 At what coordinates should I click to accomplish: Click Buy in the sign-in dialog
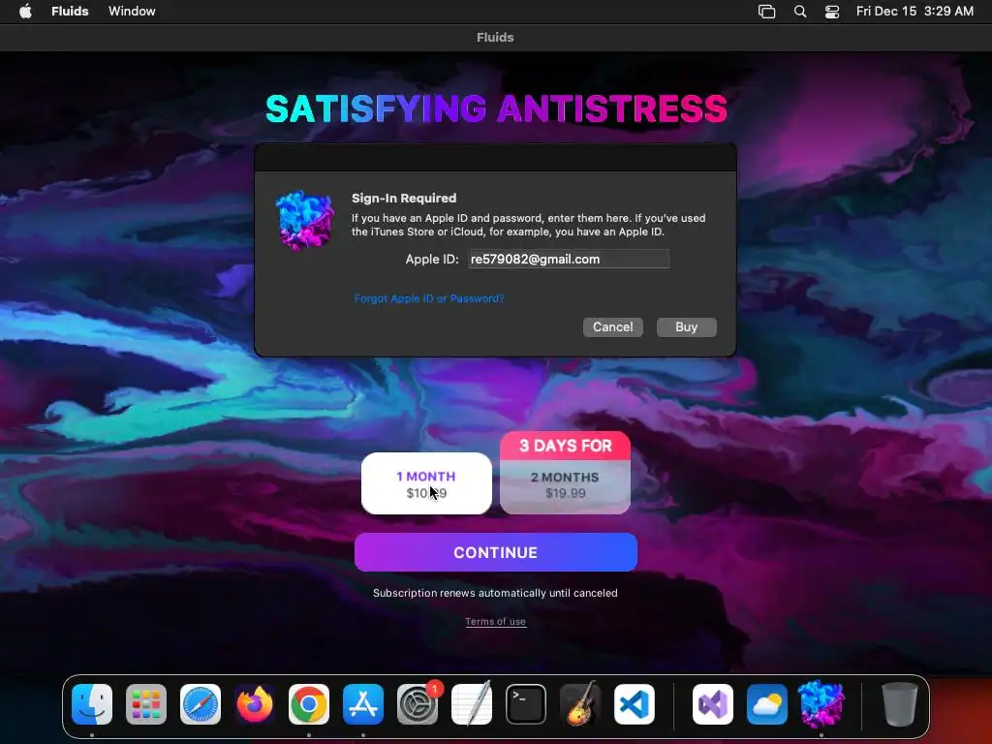[x=687, y=327]
